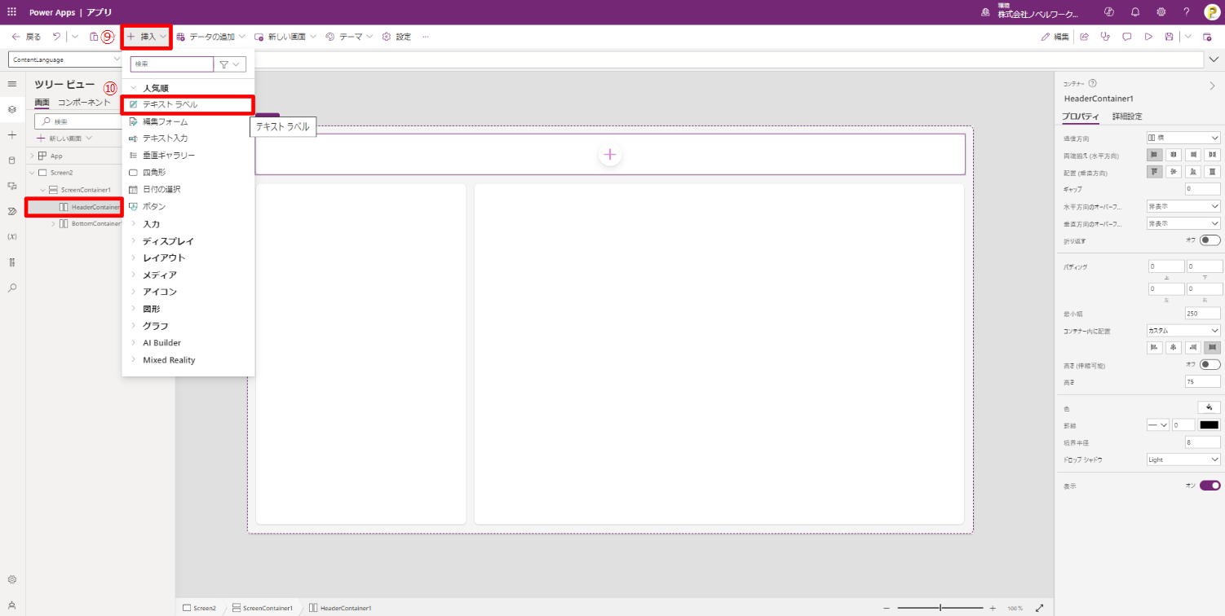Adjust the canvas zoom slider
The width and height of the screenshot is (1225, 616).
point(940,608)
